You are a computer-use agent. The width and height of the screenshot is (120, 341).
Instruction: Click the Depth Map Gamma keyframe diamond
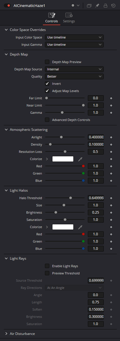(111, 113)
